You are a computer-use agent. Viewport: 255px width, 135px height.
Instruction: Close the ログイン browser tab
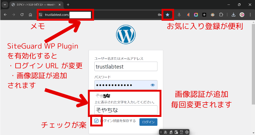[60, 5]
